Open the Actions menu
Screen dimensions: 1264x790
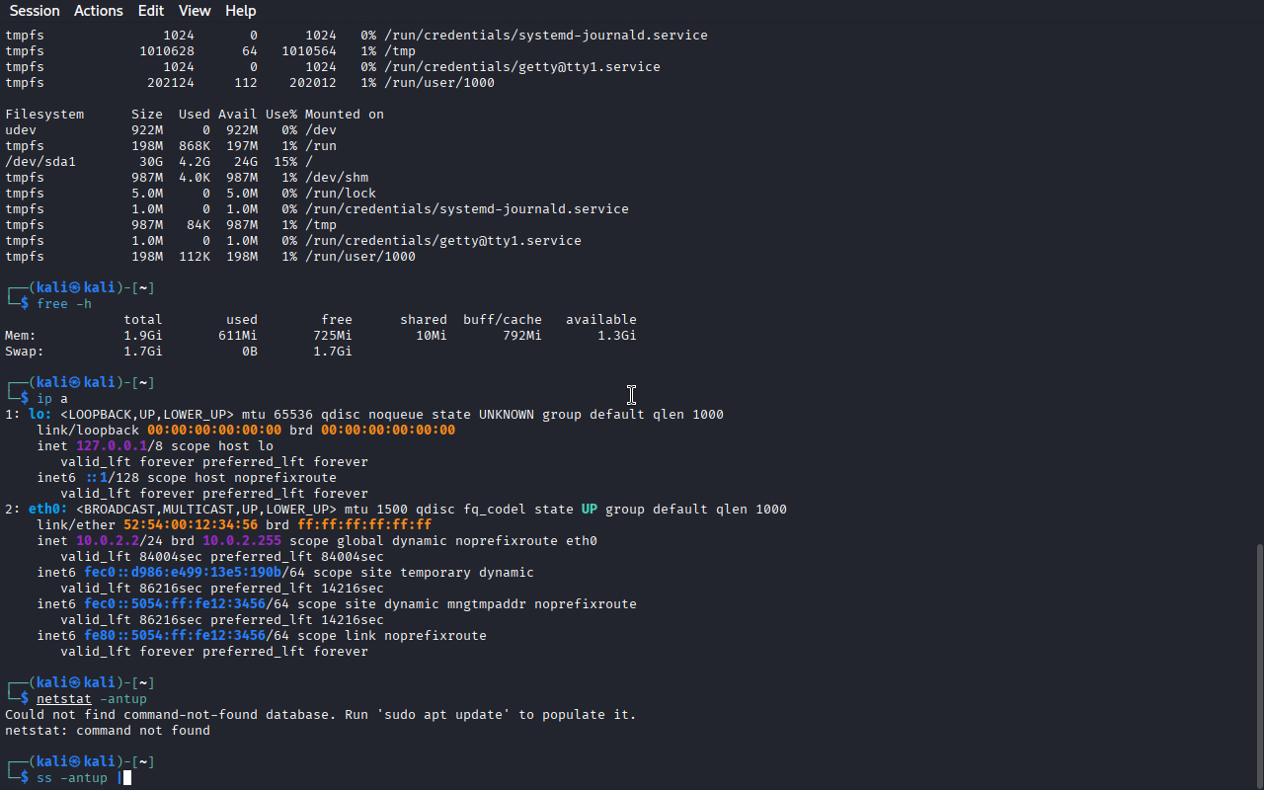tap(99, 11)
